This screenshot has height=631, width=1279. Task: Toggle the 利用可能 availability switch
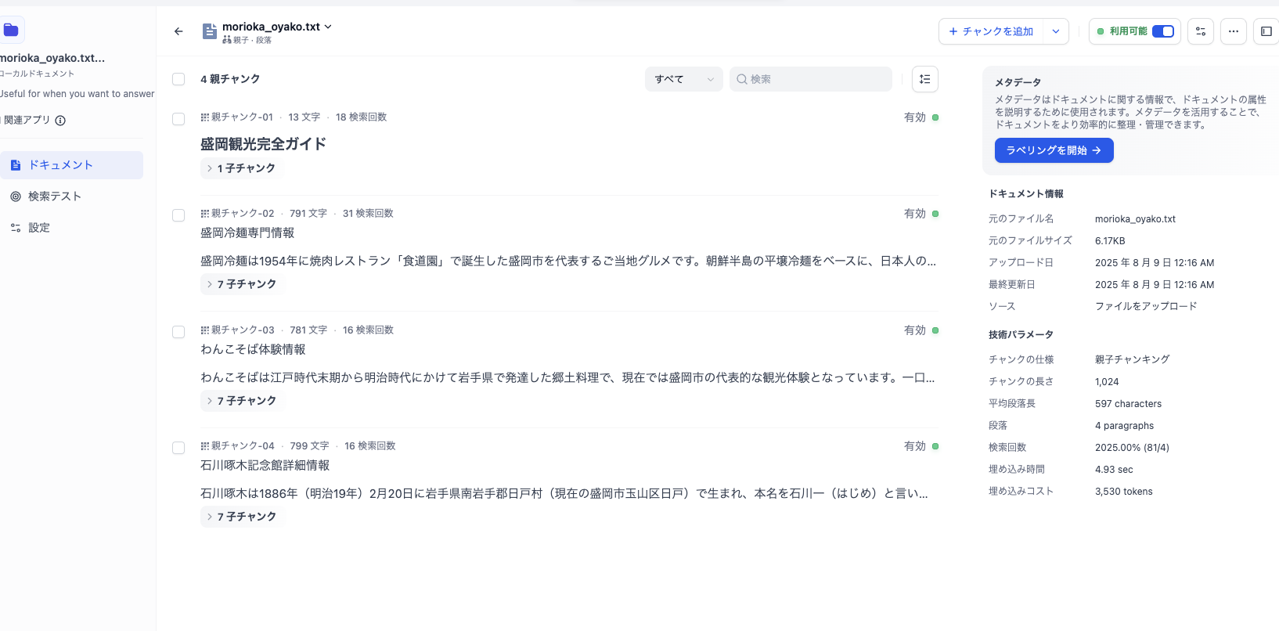pos(1163,31)
